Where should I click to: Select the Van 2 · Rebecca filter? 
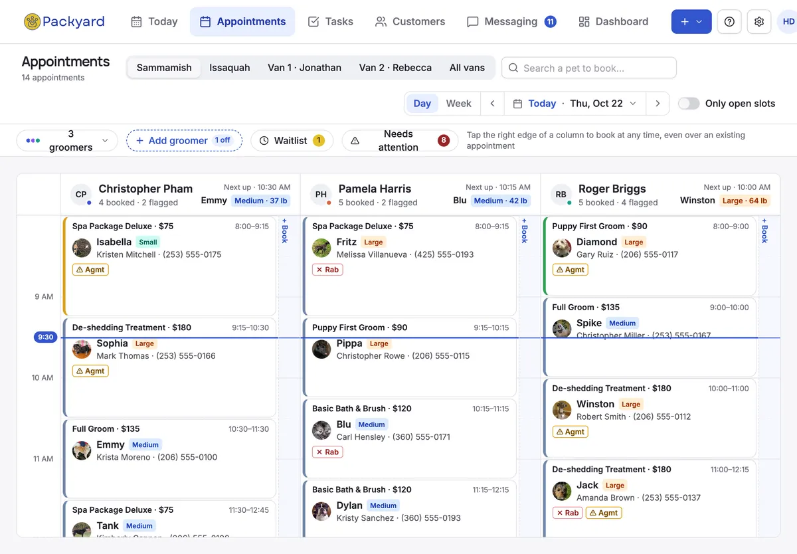(395, 68)
